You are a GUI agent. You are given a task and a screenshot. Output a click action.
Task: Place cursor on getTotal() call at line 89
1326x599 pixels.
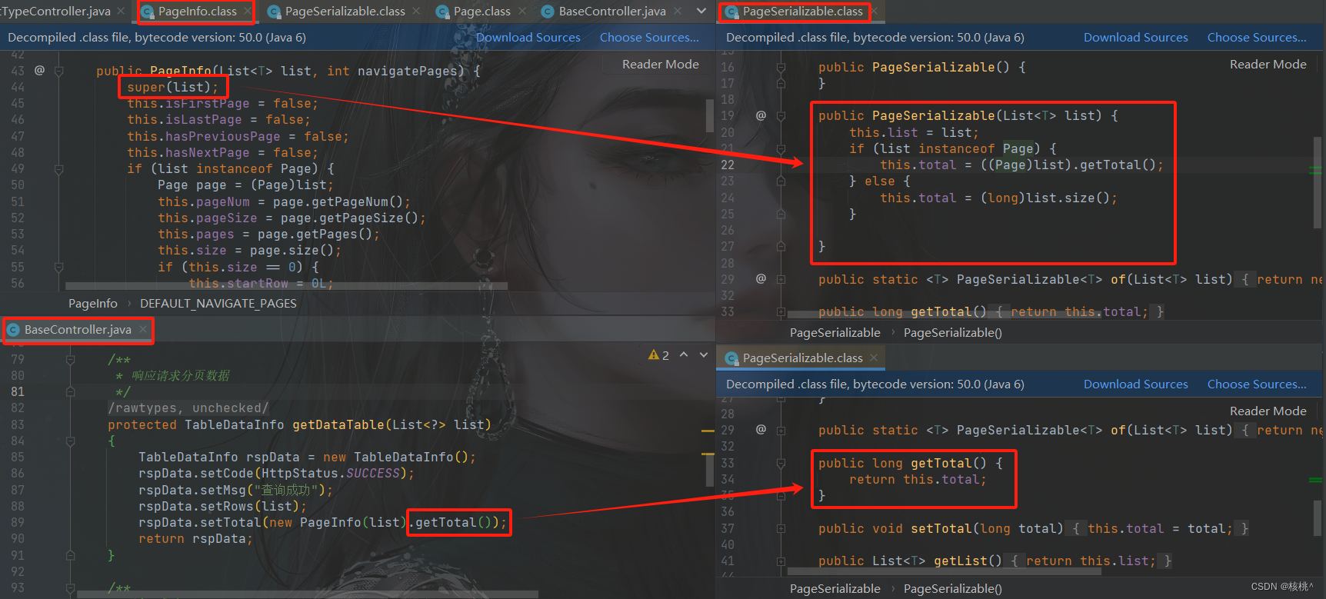[x=457, y=523]
